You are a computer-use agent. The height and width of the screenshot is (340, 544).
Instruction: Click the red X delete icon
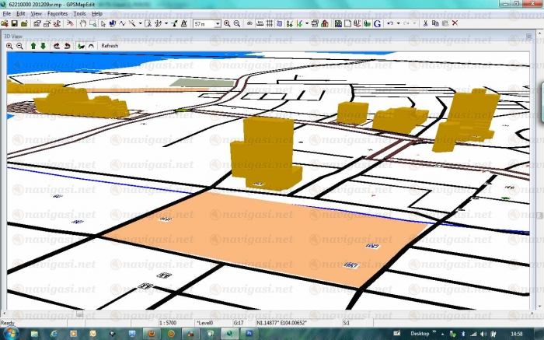[x=455, y=23]
